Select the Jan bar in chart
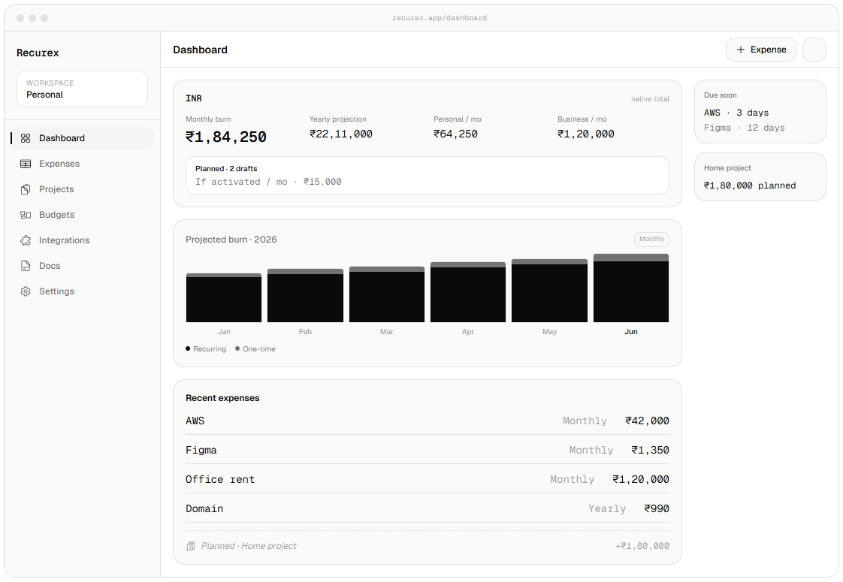 pyautogui.click(x=224, y=297)
